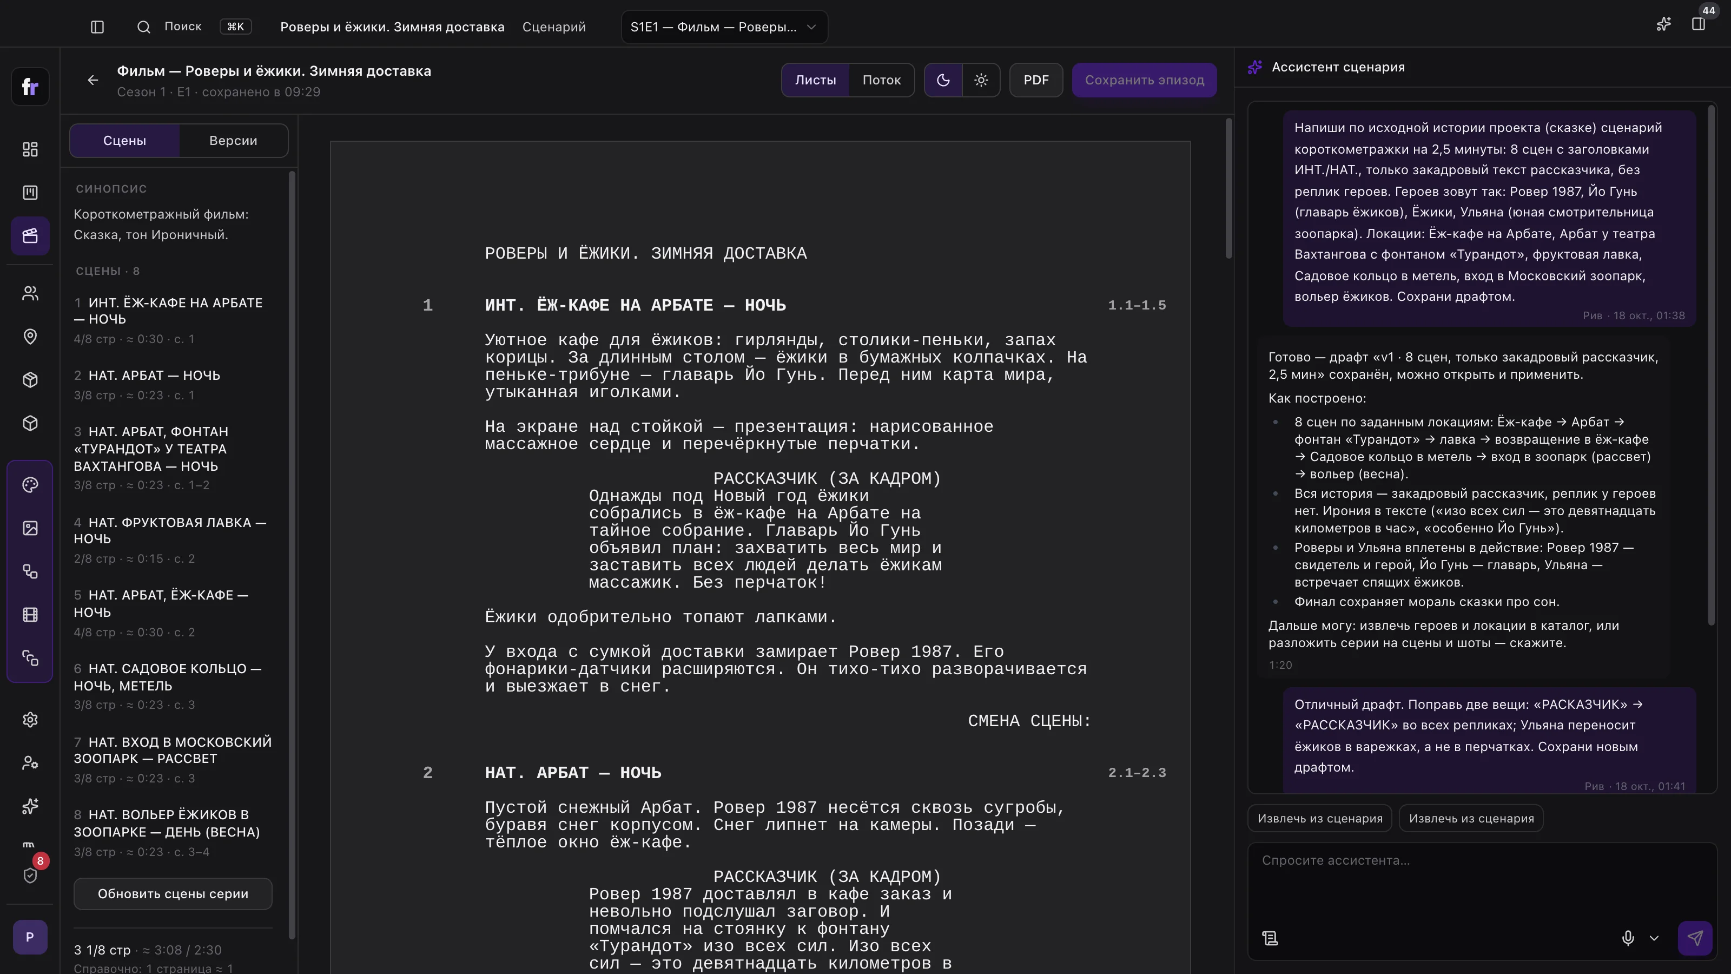This screenshot has height=974, width=1731.
Task: Select the Поток view mode
Action: 881,80
